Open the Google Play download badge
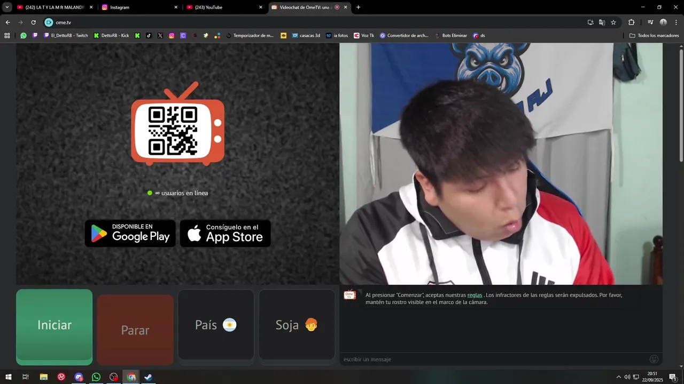This screenshot has height=384, width=684. click(x=130, y=233)
